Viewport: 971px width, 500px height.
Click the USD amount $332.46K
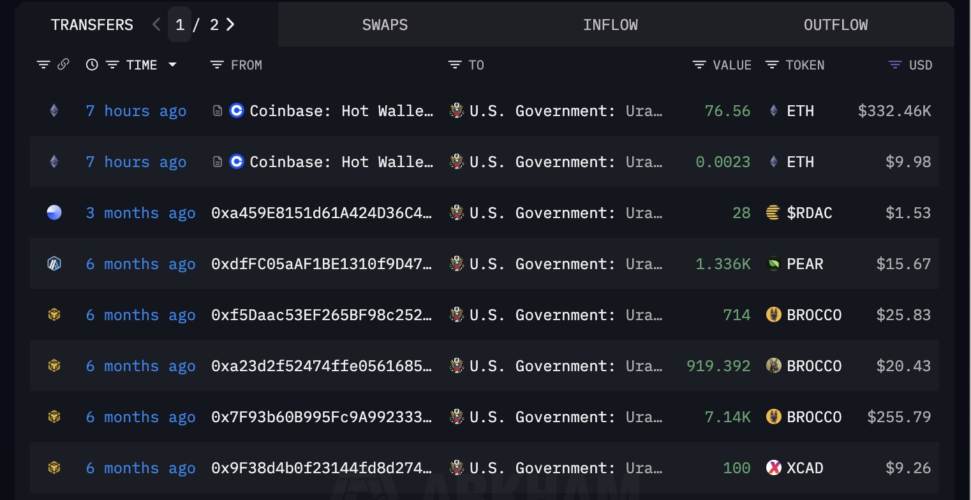click(x=894, y=111)
